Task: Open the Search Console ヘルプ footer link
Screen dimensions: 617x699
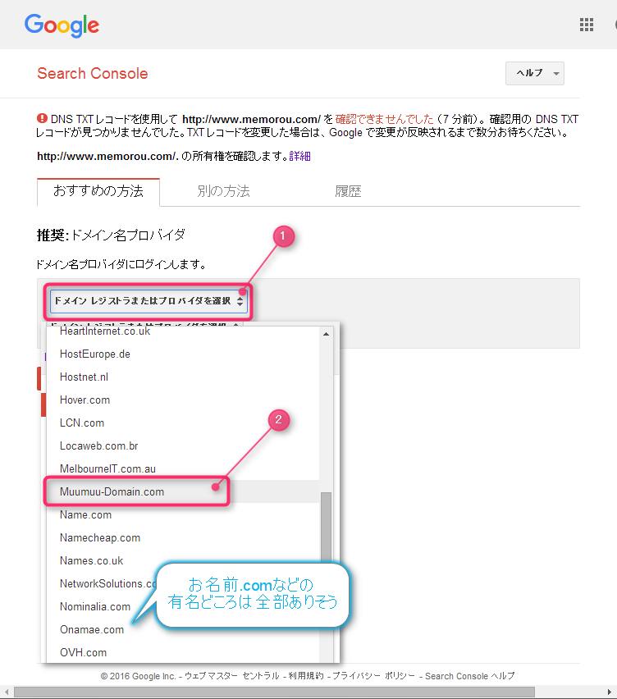Action: pos(469,676)
